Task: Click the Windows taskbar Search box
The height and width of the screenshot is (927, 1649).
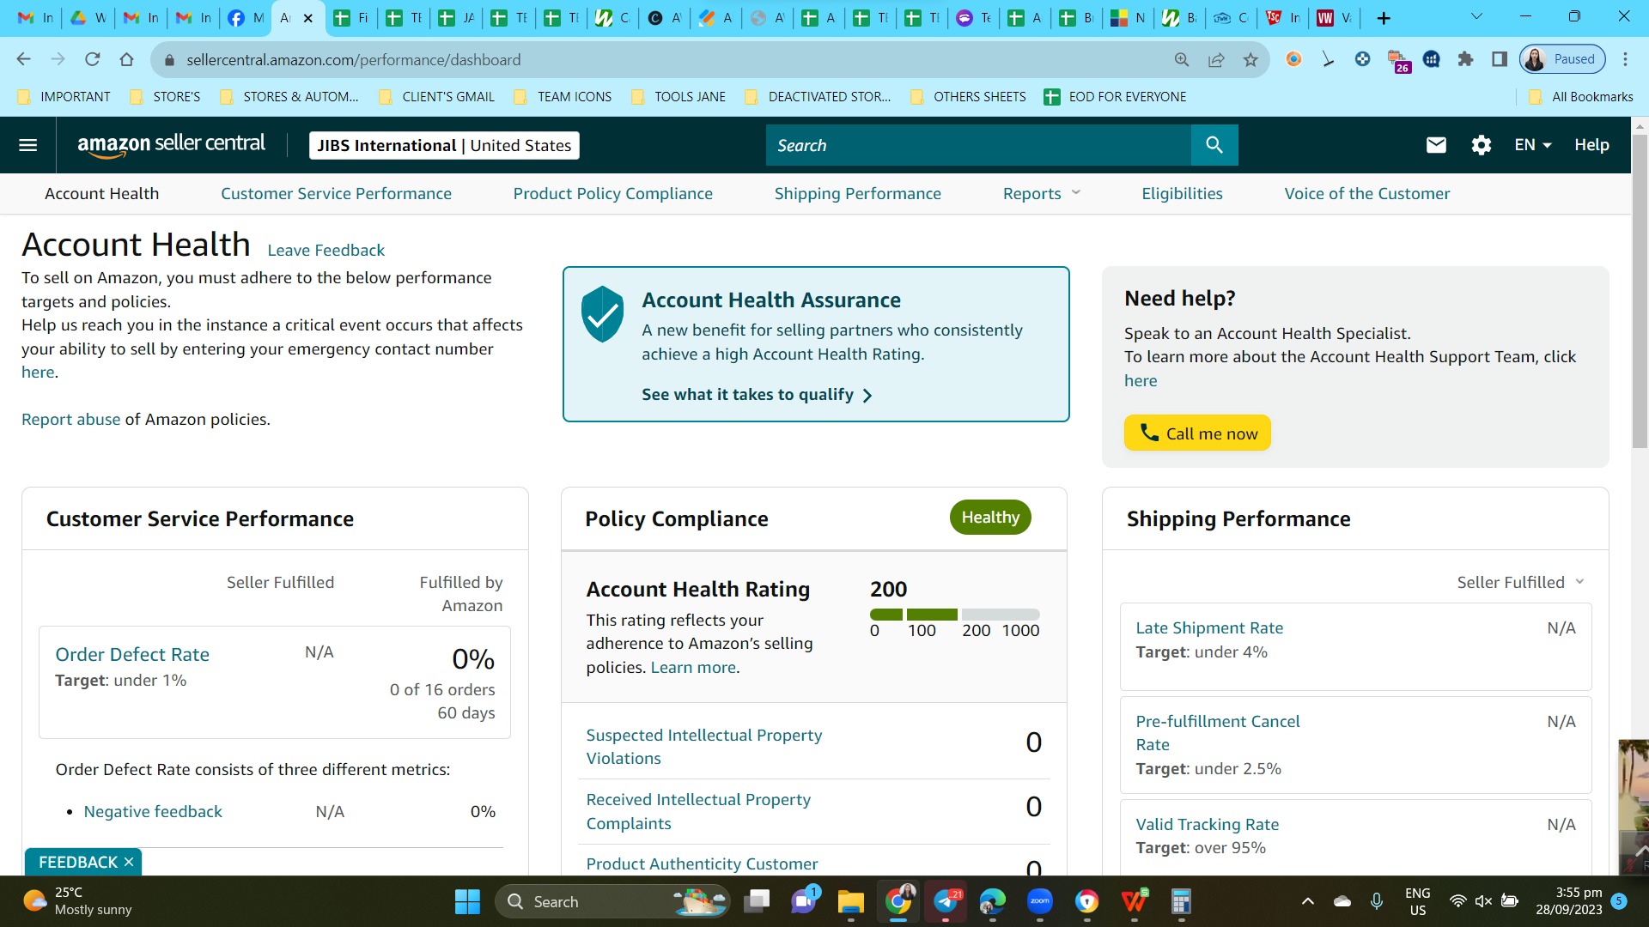Action: [613, 901]
